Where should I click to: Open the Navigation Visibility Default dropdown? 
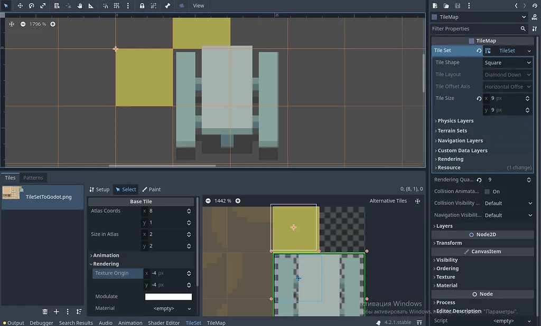508,215
